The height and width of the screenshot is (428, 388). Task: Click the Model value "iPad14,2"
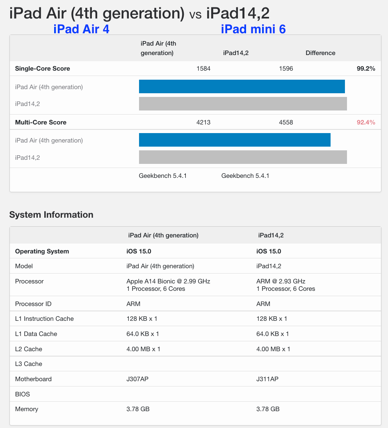click(x=269, y=266)
